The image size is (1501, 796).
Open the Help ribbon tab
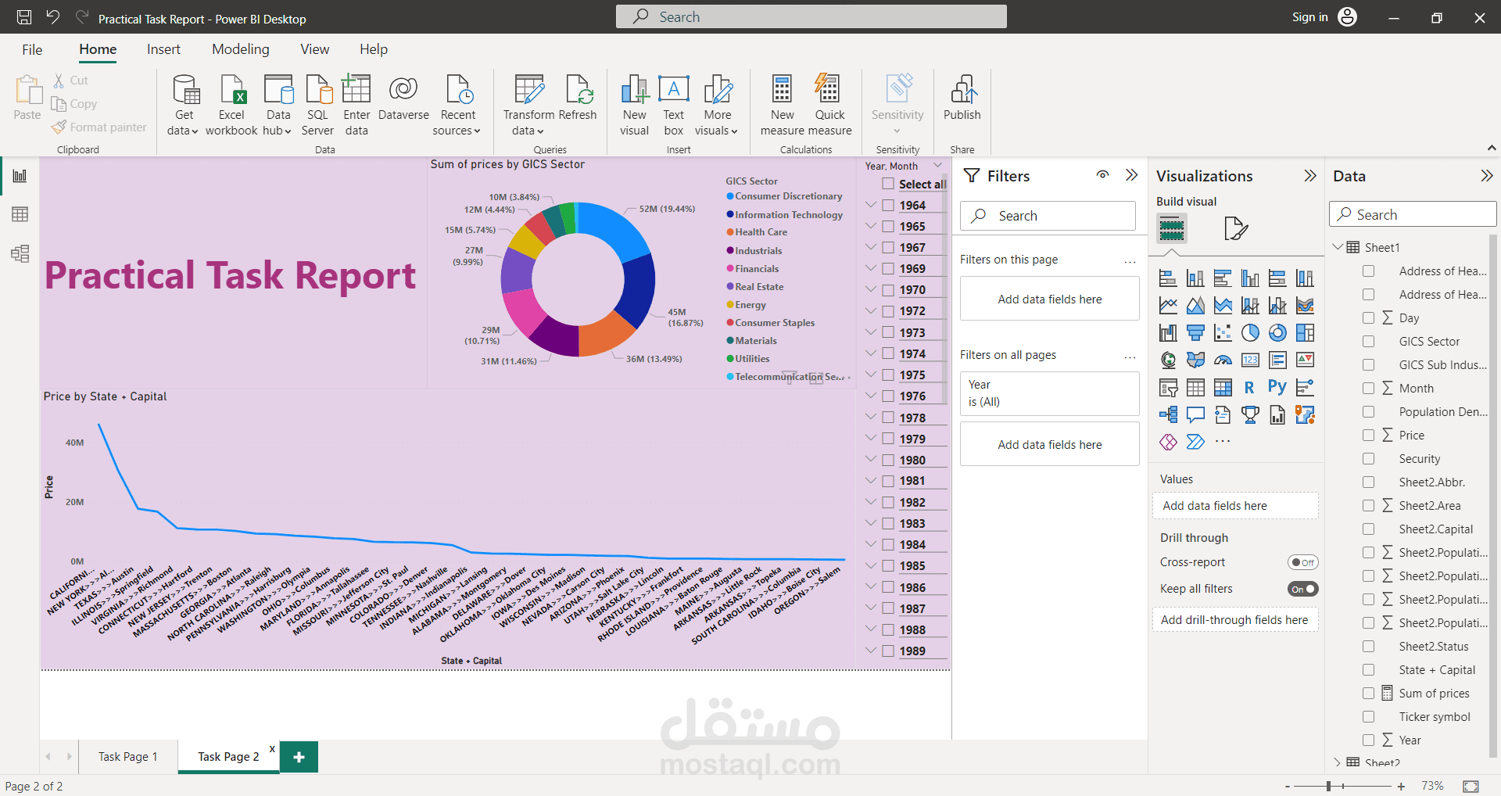coord(374,49)
